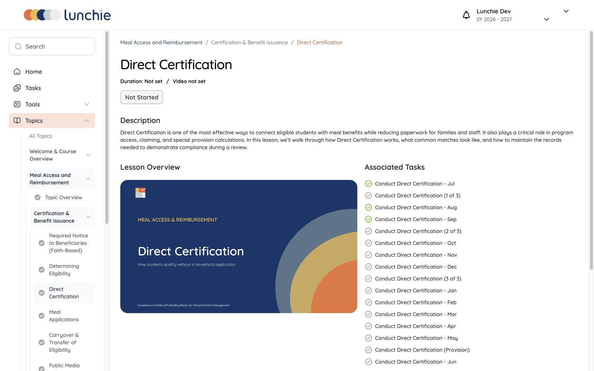Click check icon beside Carryover & Transfer of Eligibility
Viewport: 594px width, 371px height.
coord(42,342)
